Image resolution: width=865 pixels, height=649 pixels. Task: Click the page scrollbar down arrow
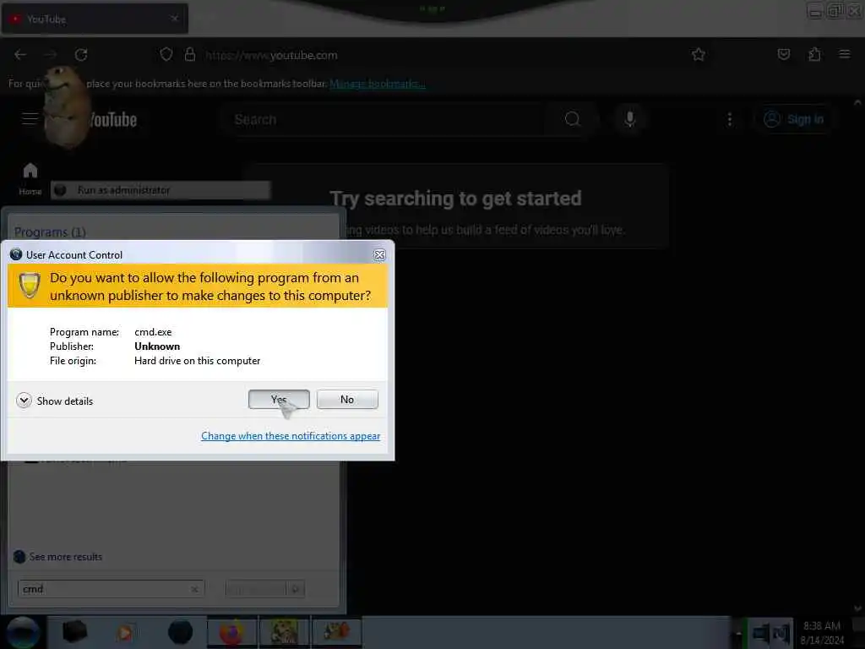(857, 608)
